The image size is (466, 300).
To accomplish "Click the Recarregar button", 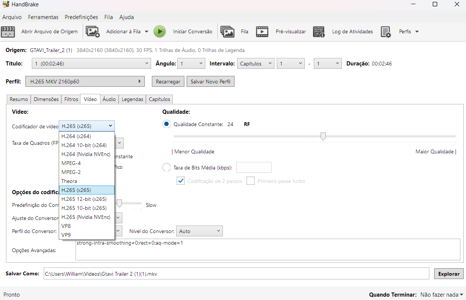I will 168,82.
